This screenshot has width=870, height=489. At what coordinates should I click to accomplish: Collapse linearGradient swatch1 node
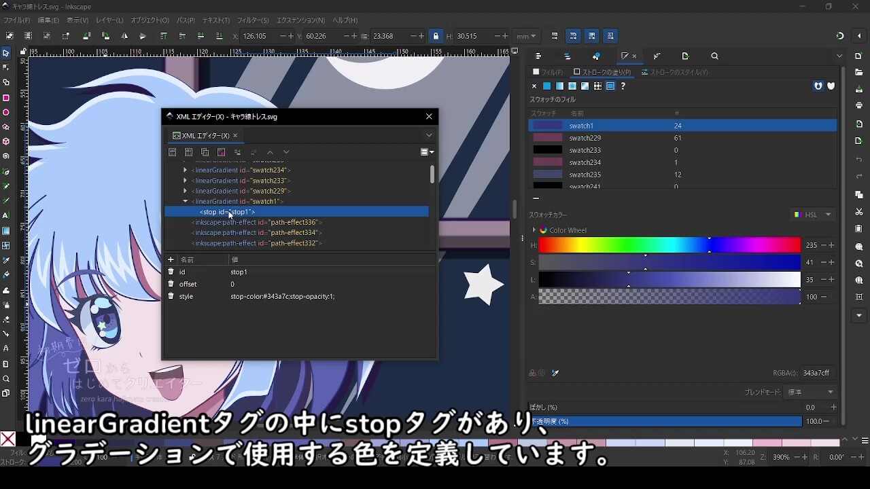185,201
